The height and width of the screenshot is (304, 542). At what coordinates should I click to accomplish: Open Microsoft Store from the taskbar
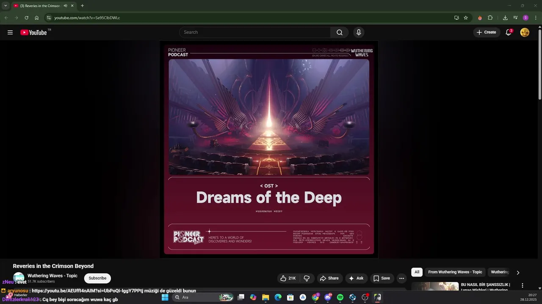coord(290,297)
